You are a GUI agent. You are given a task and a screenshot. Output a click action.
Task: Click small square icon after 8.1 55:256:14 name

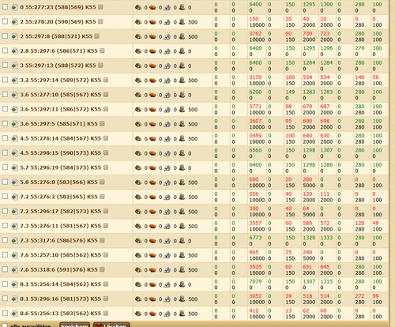(106, 284)
